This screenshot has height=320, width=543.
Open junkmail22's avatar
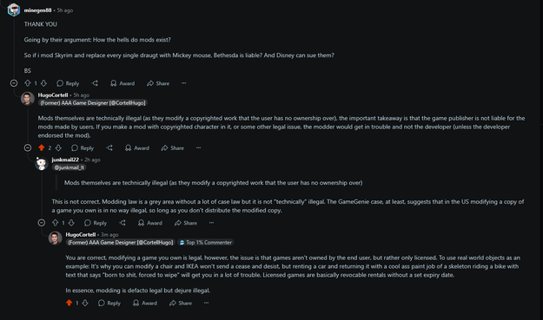pos(41,163)
